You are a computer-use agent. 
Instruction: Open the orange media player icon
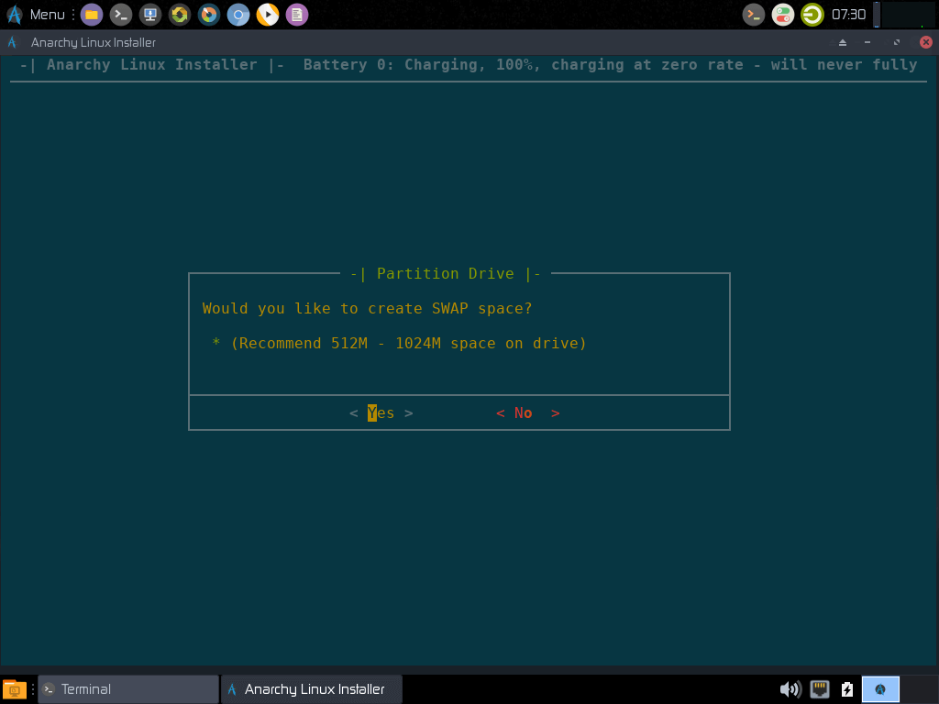point(268,15)
